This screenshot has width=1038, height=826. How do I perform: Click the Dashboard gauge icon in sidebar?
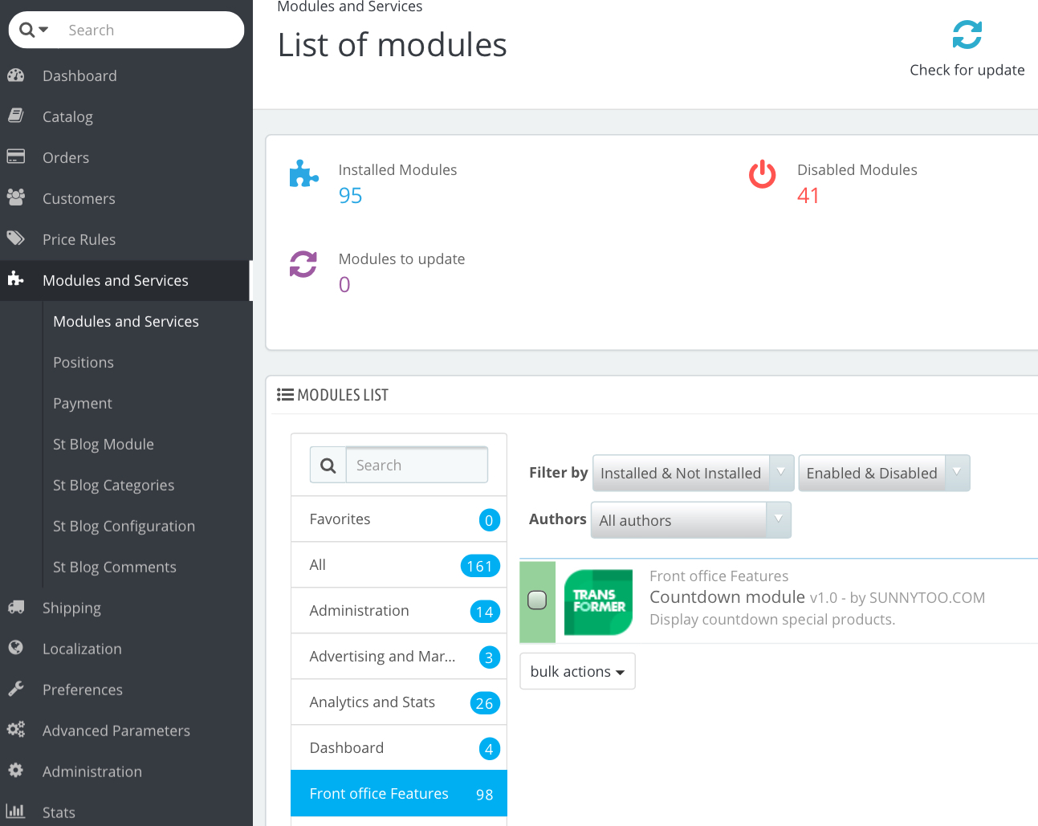(16, 75)
